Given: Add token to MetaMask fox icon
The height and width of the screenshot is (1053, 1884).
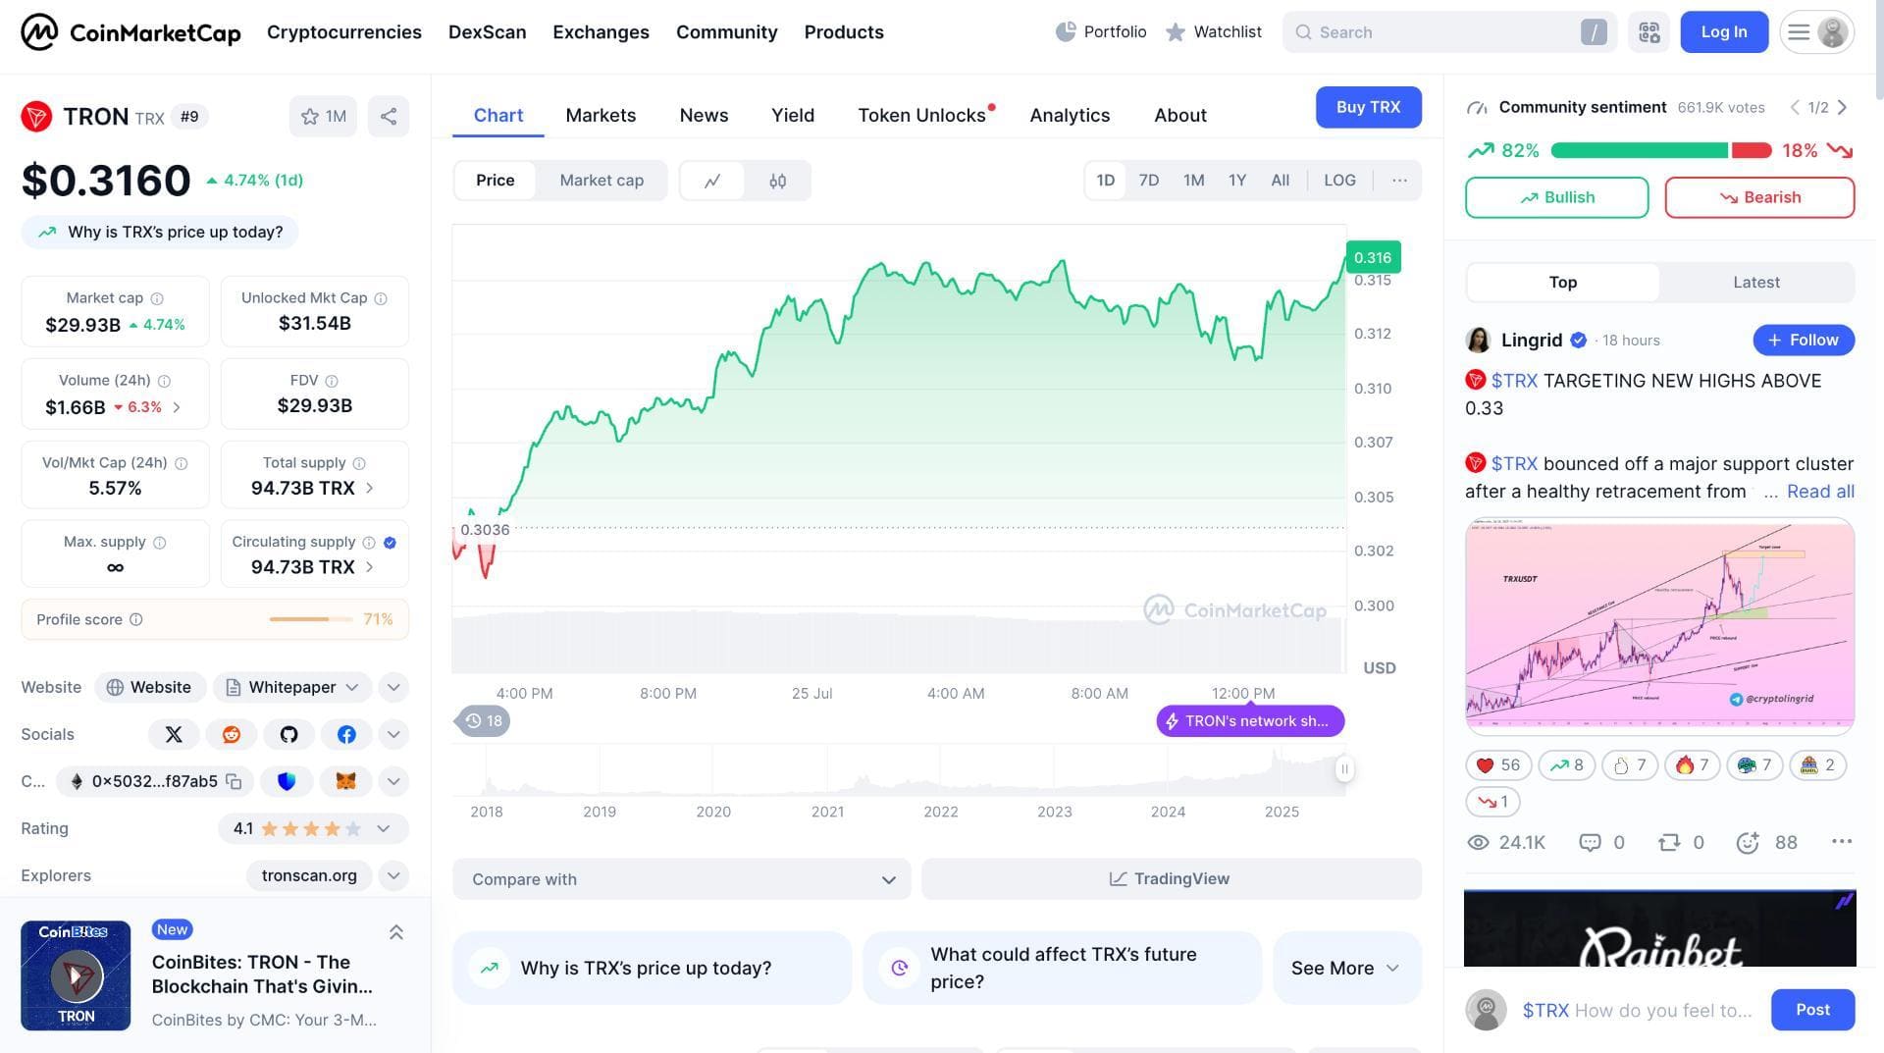Looking at the screenshot, I should pos(345,781).
